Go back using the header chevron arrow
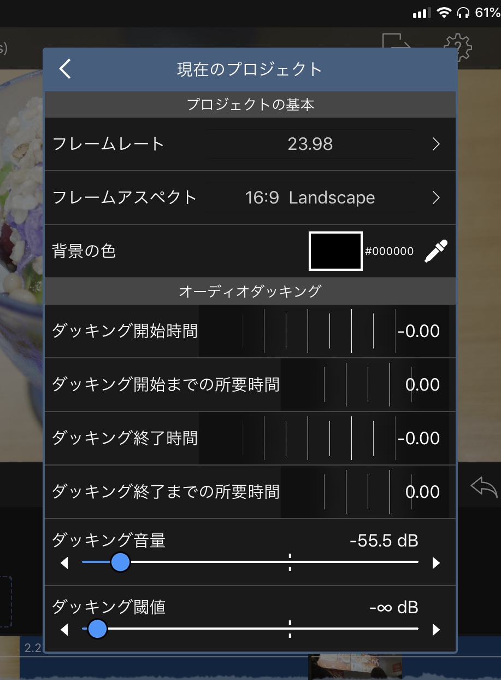 (x=66, y=69)
